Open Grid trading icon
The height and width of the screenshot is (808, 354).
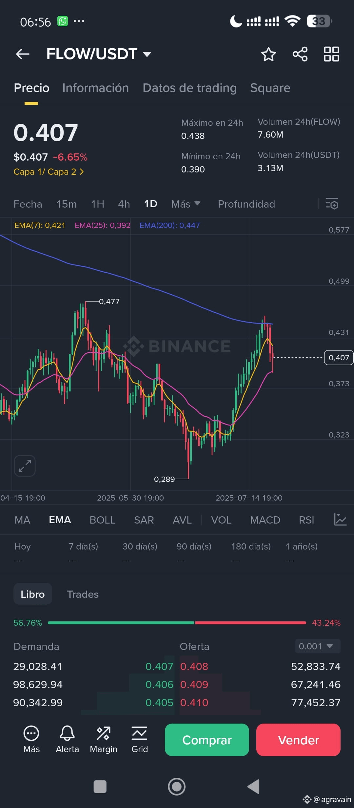[140, 740]
